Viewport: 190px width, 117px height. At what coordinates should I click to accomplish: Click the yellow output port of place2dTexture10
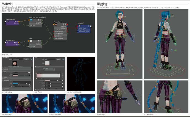pyautogui.click(x=19, y=22)
